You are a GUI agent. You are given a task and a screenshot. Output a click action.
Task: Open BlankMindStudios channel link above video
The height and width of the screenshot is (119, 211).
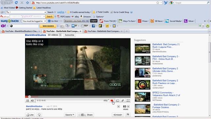pyautogui.click(x=36, y=35)
